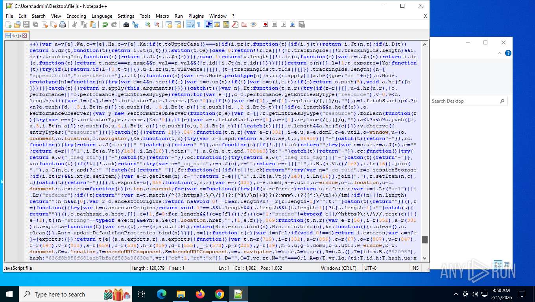Expand the ribbon chevron in Explorer window
535x302 pixels.
tap(499, 53)
